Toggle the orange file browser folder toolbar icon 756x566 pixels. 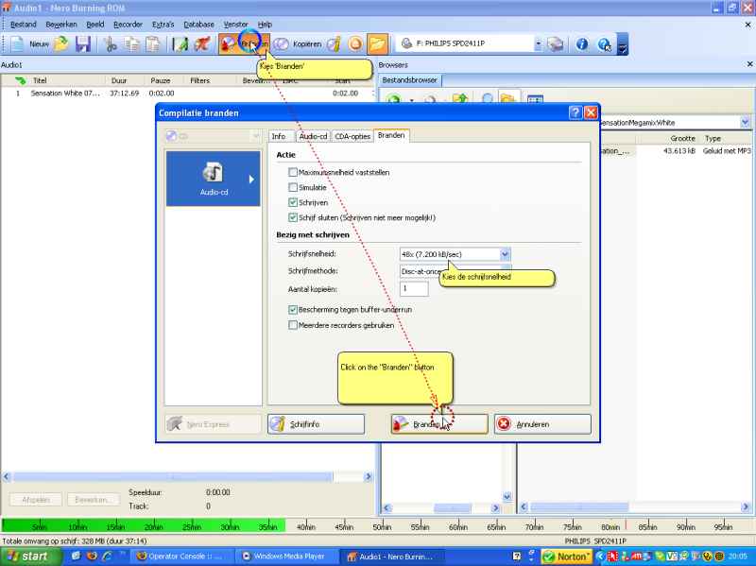pos(377,43)
